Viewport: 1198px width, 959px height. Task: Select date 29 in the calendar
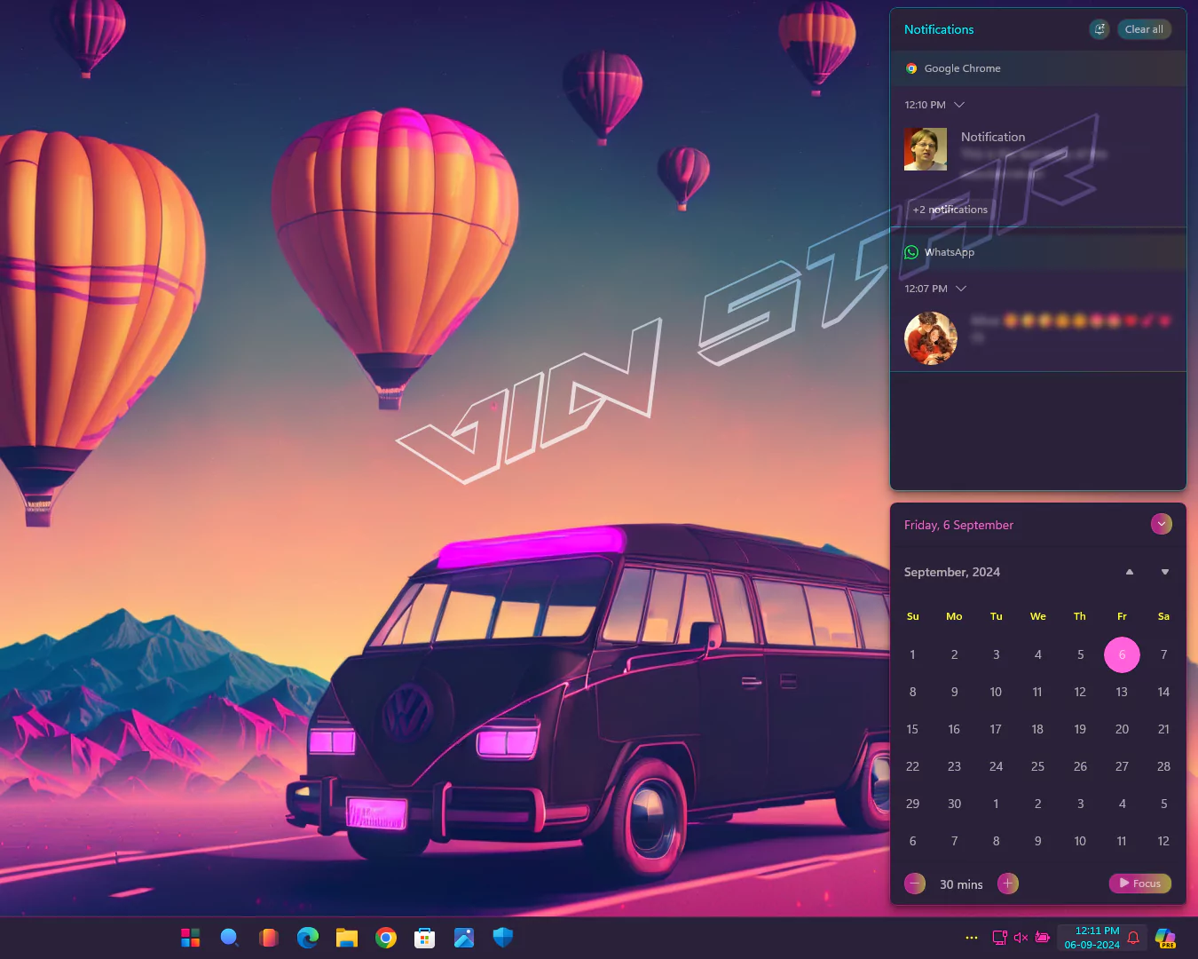(912, 804)
